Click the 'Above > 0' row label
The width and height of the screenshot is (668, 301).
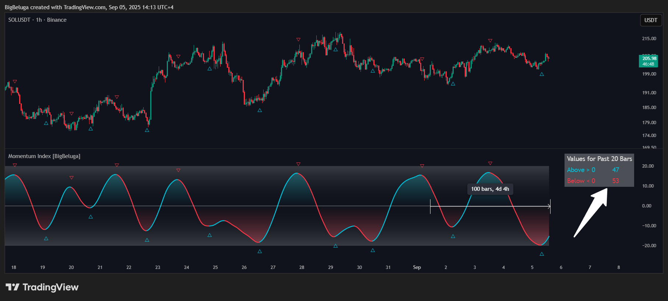pos(581,170)
